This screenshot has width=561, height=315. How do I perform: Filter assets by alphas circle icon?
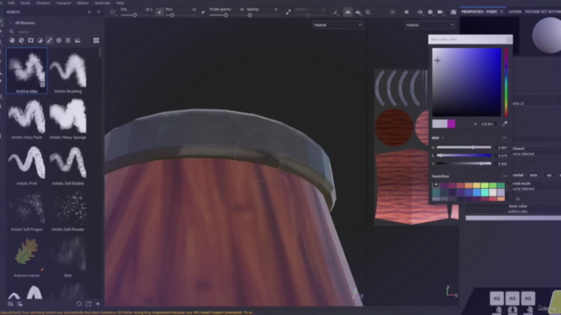[x=59, y=40]
